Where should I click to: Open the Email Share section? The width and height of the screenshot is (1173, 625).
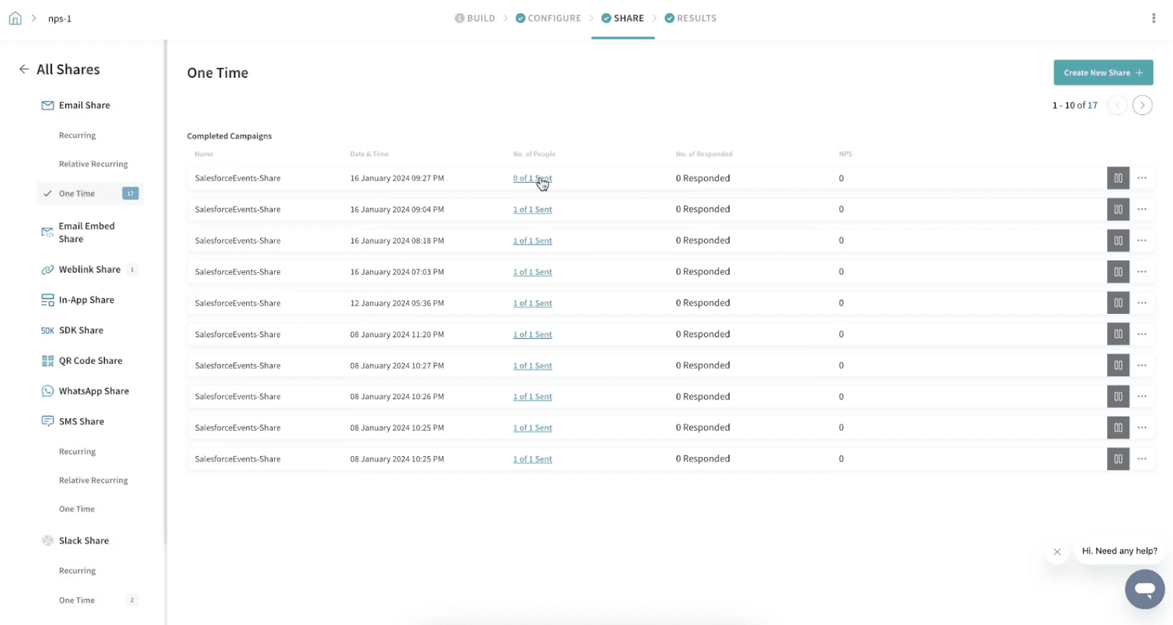[84, 106]
